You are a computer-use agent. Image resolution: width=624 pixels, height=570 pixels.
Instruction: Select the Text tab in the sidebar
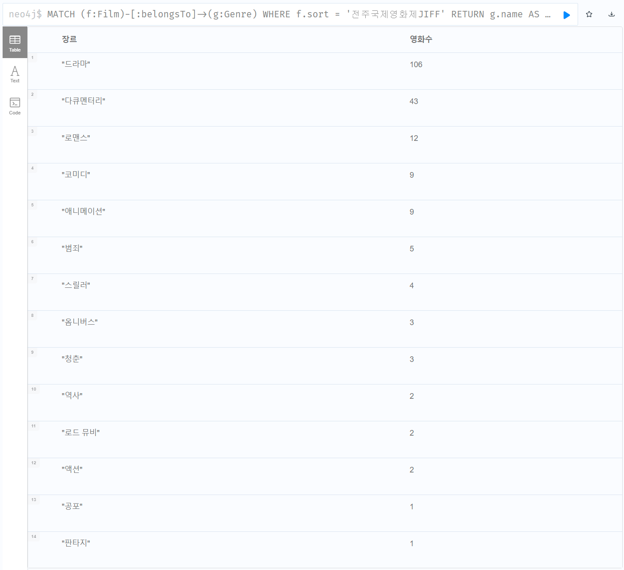click(15, 74)
